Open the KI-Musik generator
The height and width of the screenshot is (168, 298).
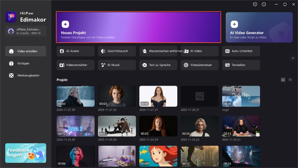click(117, 65)
